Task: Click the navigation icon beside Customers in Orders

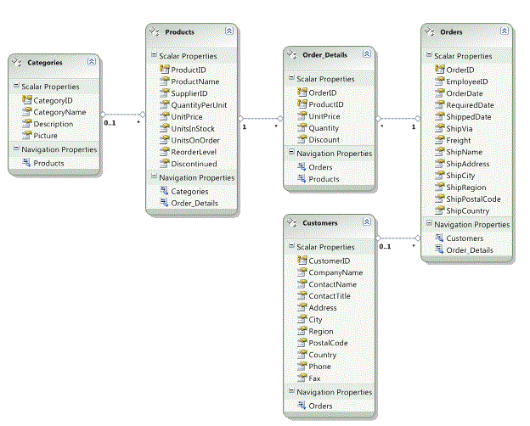Action: click(x=439, y=238)
